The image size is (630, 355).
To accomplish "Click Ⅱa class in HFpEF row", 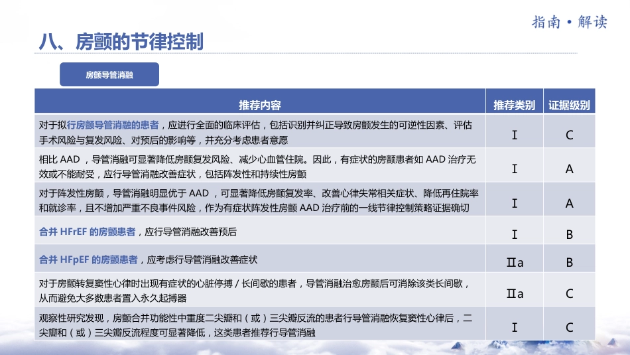I will [515, 263].
